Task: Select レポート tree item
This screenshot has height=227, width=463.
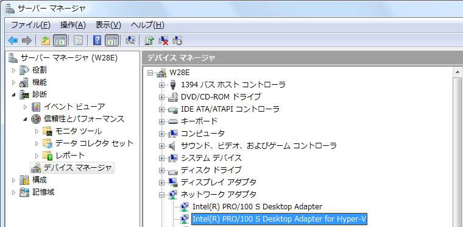Action: coord(70,156)
